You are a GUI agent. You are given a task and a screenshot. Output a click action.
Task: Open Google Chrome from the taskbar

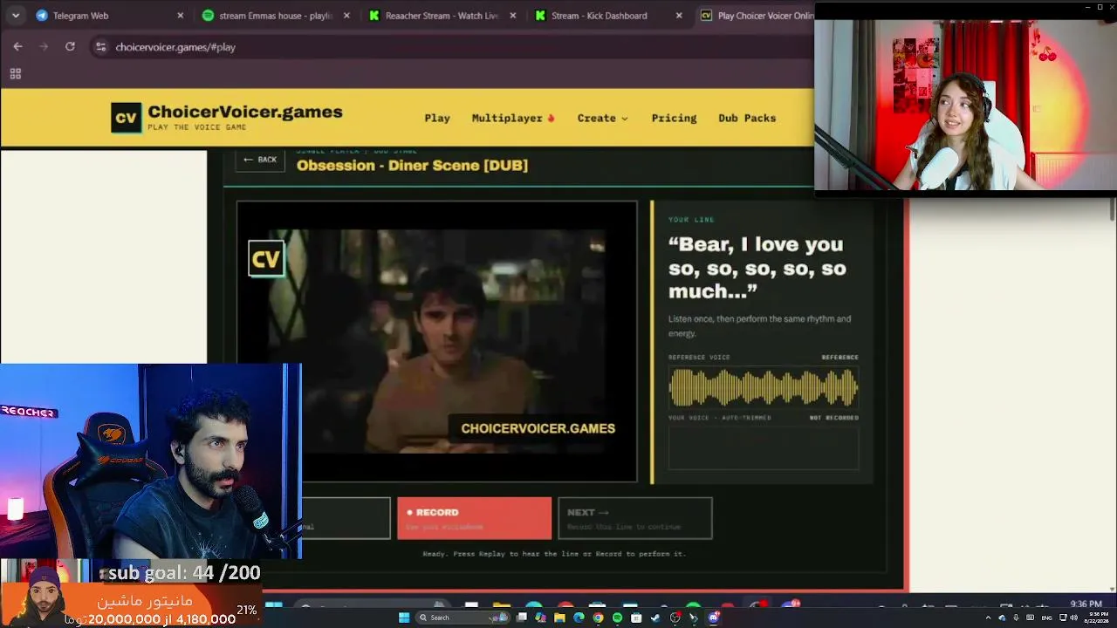click(598, 618)
